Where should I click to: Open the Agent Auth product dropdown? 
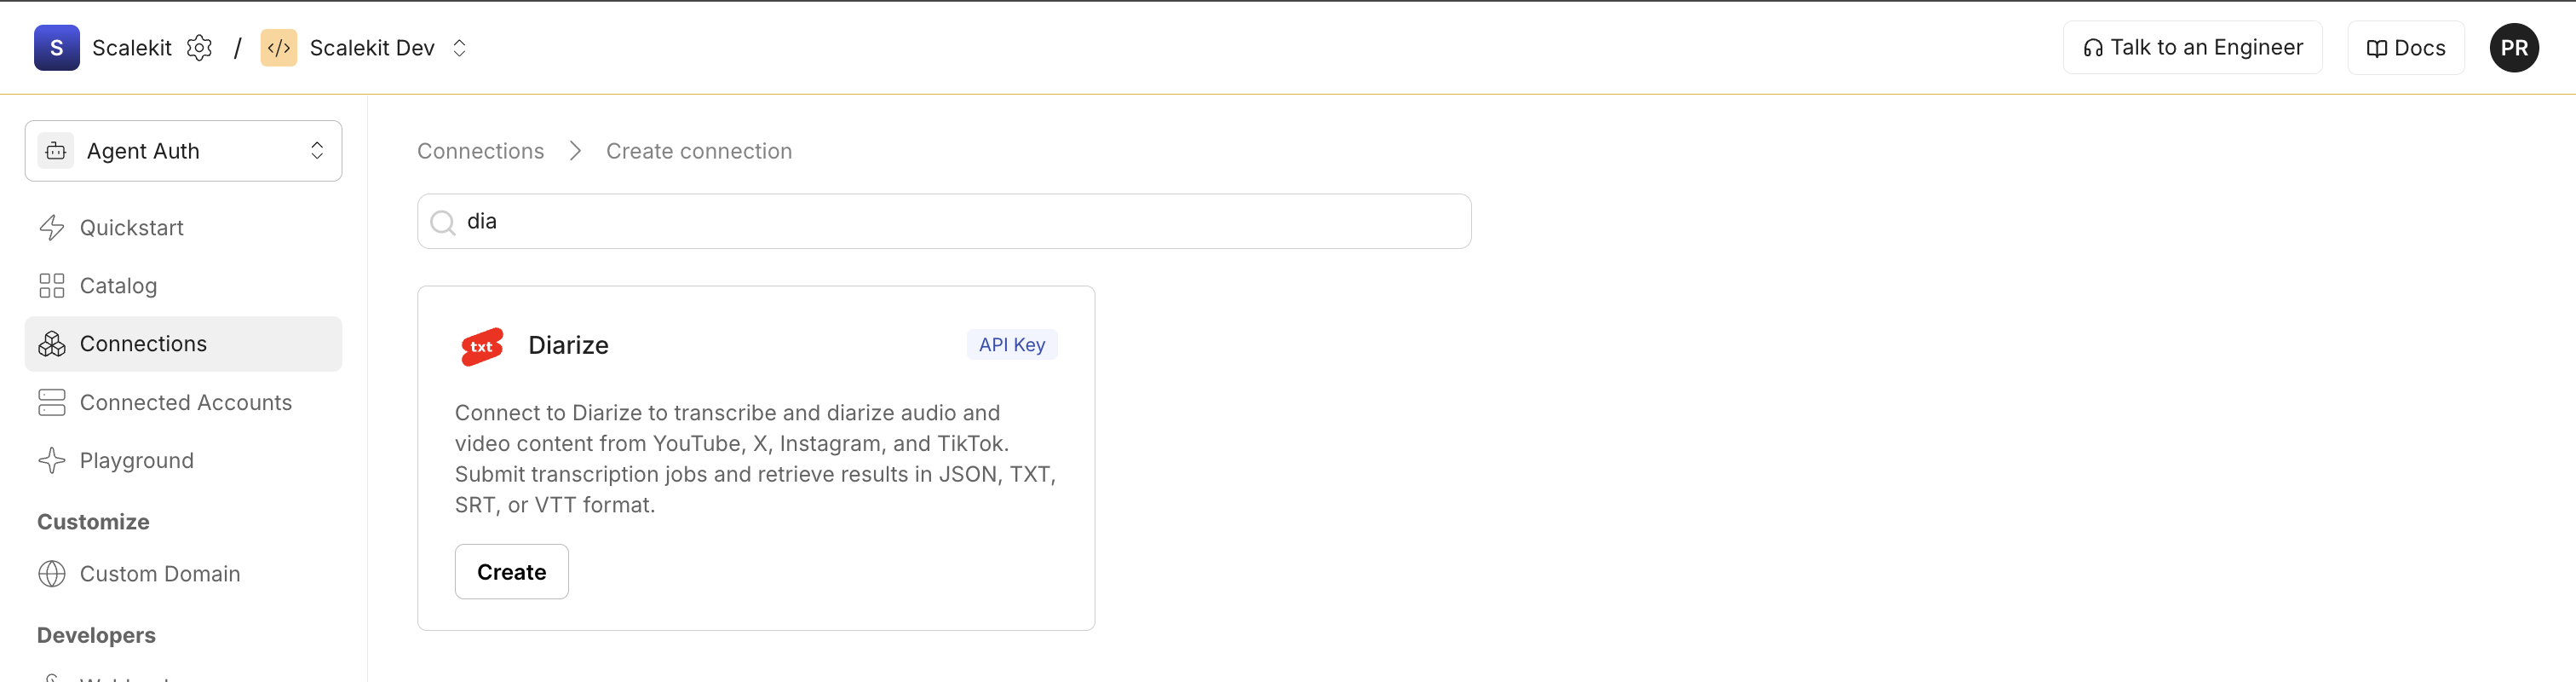(184, 151)
